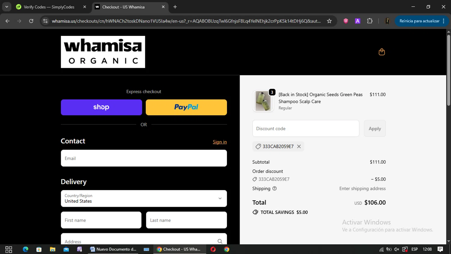This screenshot has width=451, height=254.
Task: Open the Country/Region dropdown
Action: point(144,199)
